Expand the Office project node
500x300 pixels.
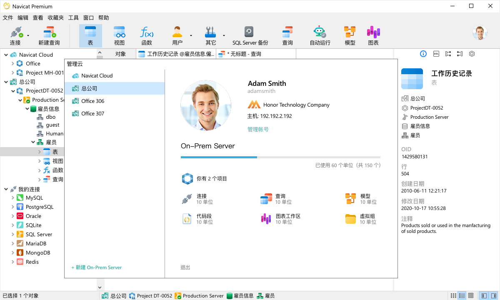point(12,64)
